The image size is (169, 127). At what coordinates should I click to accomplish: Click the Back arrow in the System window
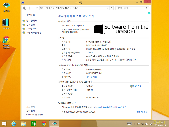25,8
